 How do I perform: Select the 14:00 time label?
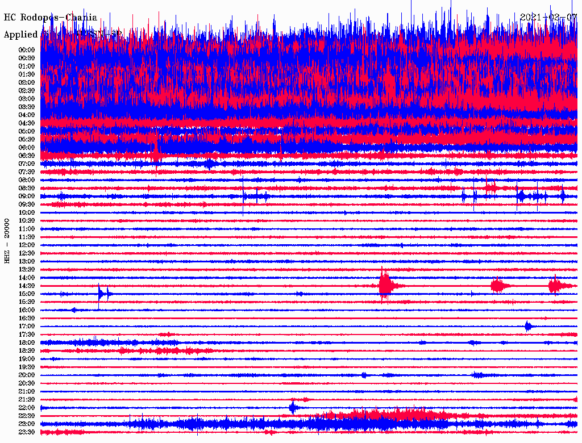tap(26, 278)
